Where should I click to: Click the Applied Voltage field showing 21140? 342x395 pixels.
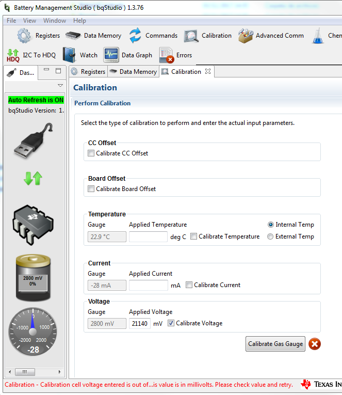click(140, 323)
